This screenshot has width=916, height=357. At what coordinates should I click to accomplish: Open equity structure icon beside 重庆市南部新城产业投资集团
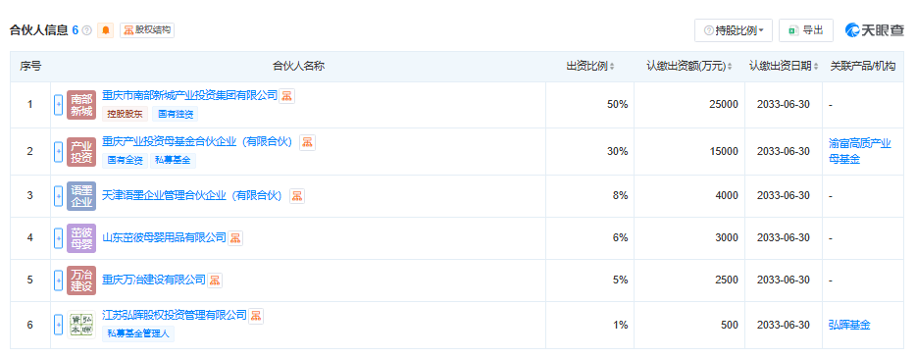tap(286, 96)
